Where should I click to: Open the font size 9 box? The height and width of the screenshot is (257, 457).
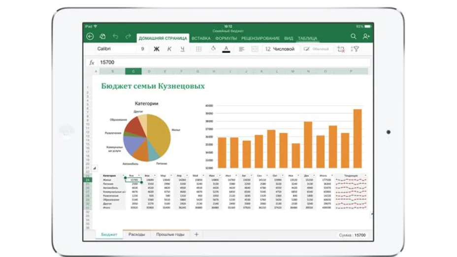(142, 49)
